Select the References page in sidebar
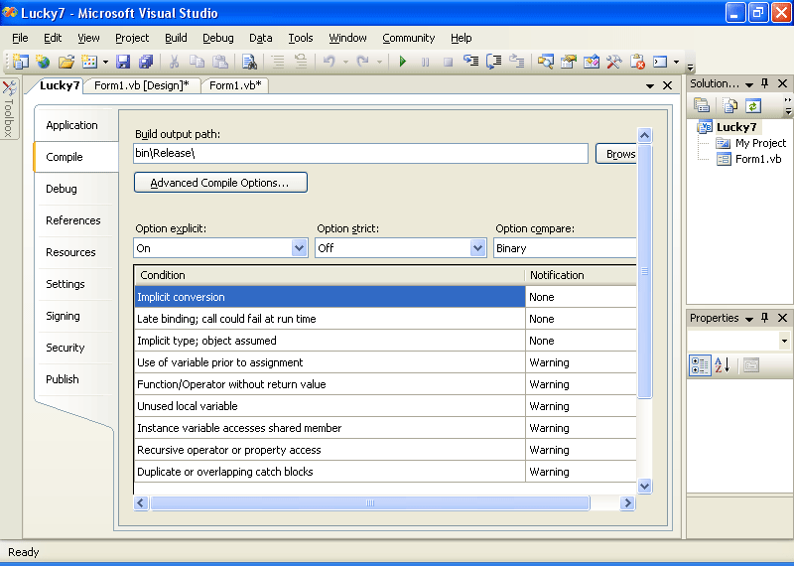Image resolution: width=794 pixels, height=566 pixels. [x=73, y=220]
